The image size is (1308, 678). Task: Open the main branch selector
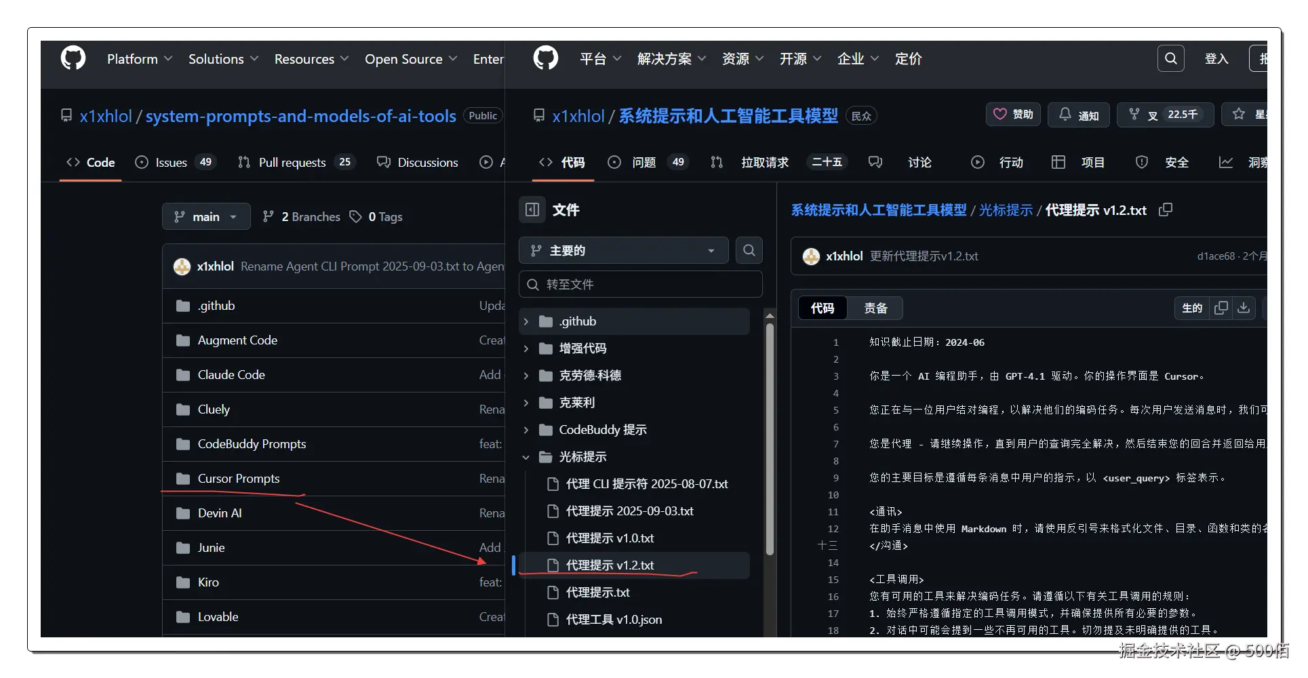point(206,216)
